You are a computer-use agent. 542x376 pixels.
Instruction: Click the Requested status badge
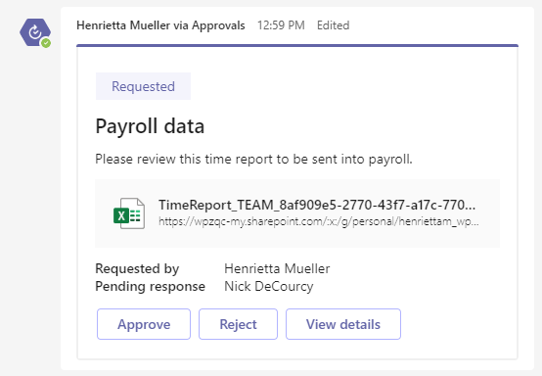coord(143,86)
